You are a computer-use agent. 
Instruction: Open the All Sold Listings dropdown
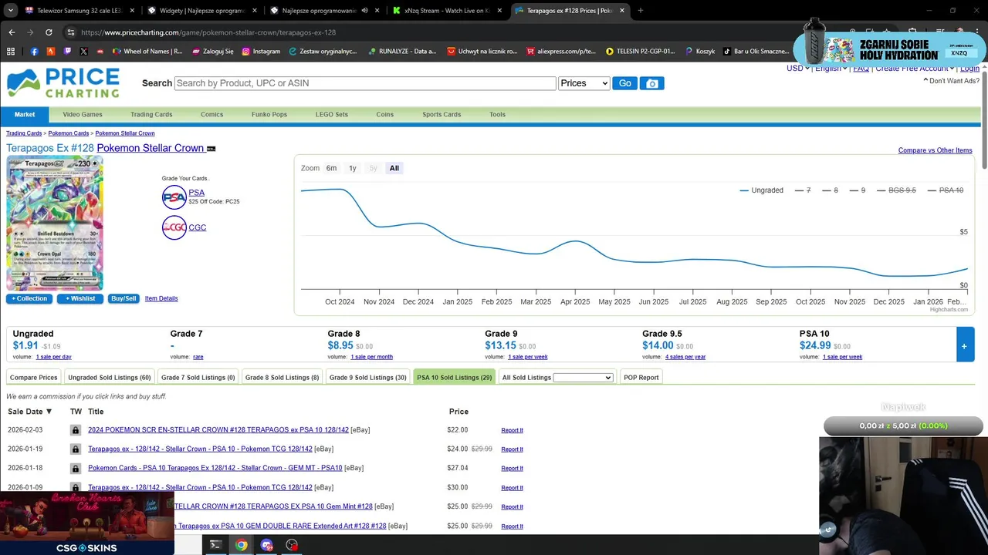pos(583,378)
